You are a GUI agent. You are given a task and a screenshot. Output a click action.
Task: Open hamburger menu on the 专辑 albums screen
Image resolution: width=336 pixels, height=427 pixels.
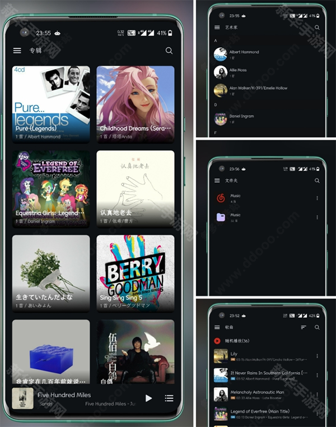point(17,50)
